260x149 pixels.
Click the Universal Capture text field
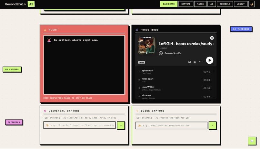tap(79, 125)
